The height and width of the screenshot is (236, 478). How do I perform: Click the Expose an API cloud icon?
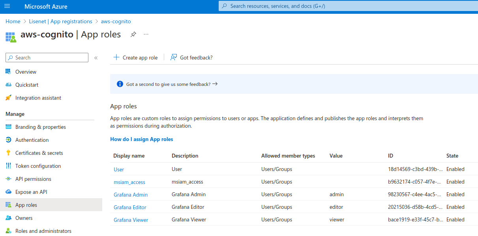tap(8, 192)
